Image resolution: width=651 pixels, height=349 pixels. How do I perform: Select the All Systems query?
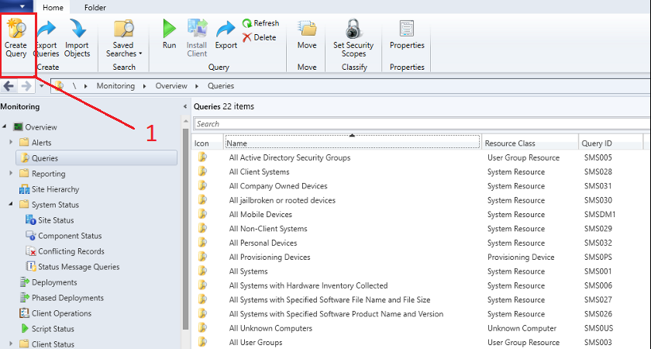pos(248,271)
